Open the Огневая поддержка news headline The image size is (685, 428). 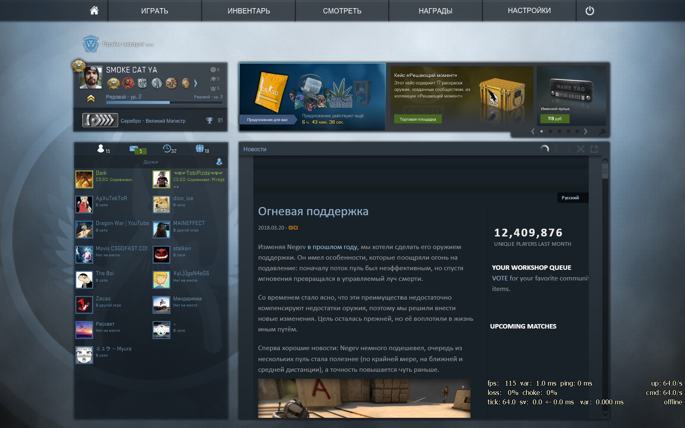[x=313, y=211]
